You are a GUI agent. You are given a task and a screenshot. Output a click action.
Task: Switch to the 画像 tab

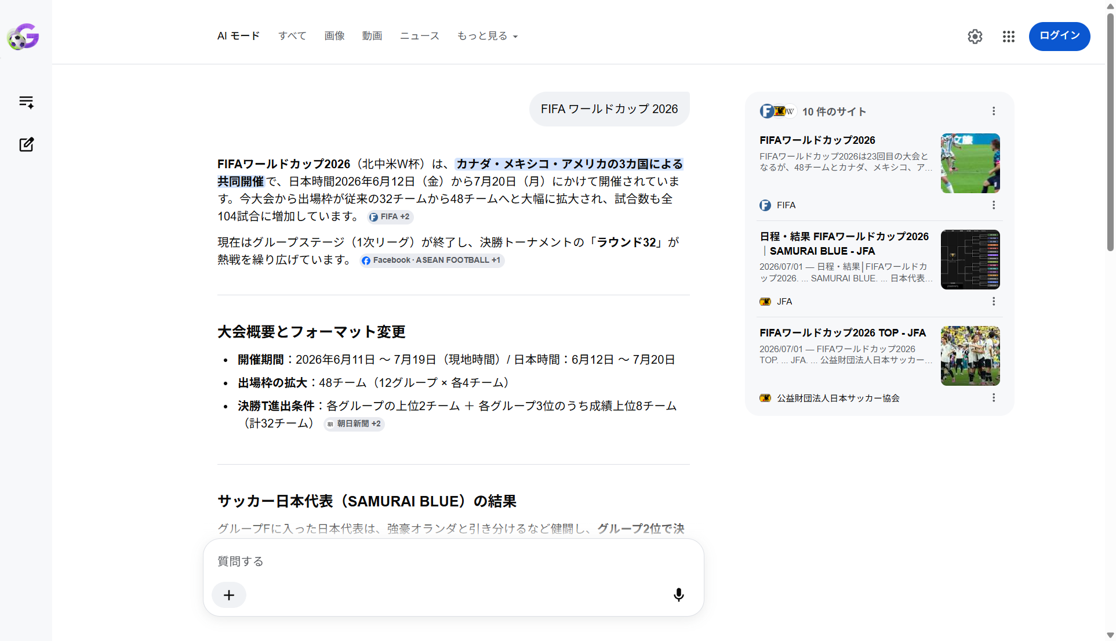pos(335,36)
